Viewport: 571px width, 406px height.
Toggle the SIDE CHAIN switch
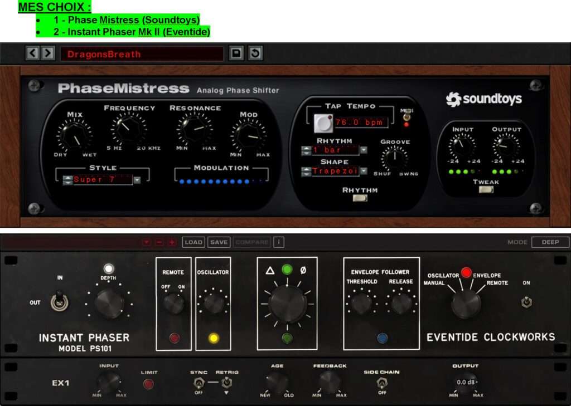pos(382,383)
